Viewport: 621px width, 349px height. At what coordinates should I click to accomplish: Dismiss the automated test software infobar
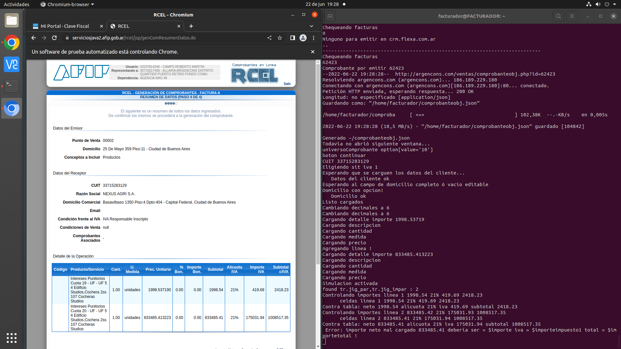point(313,52)
